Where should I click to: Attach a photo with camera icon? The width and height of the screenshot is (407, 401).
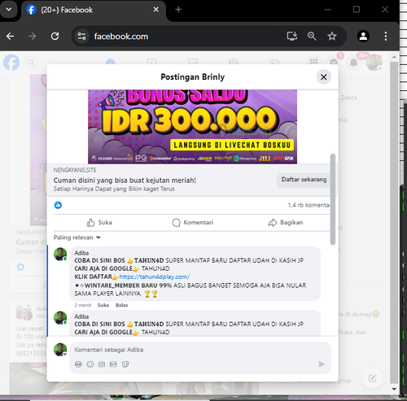(102, 364)
